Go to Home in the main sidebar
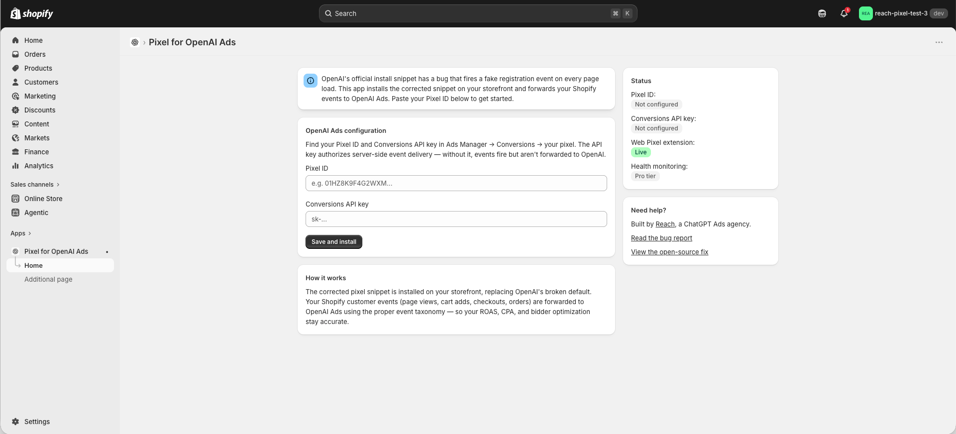Screen dimensions: 956x434 (x=33, y=40)
